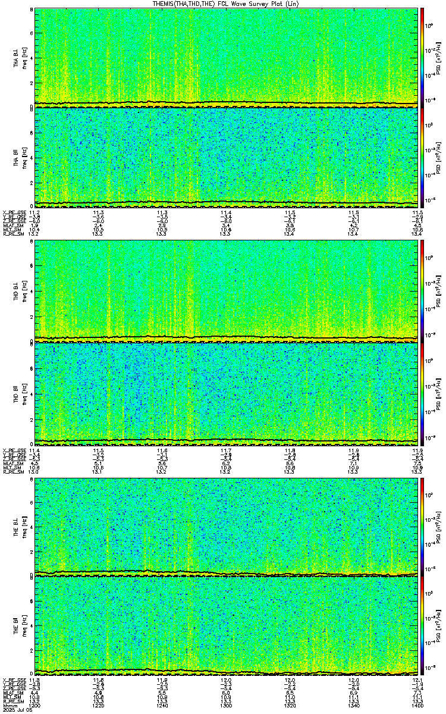Click the THA B-parallel PSD color bar
The image size is (446, 714).
(422, 157)
